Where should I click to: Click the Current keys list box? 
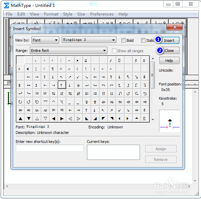point(113,152)
